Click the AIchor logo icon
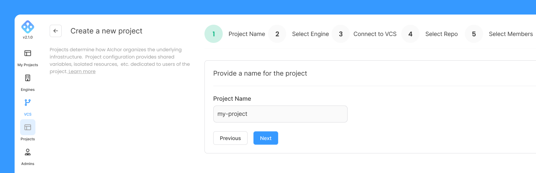The height and width of the screenshot is (173, 536). (28, 27)
